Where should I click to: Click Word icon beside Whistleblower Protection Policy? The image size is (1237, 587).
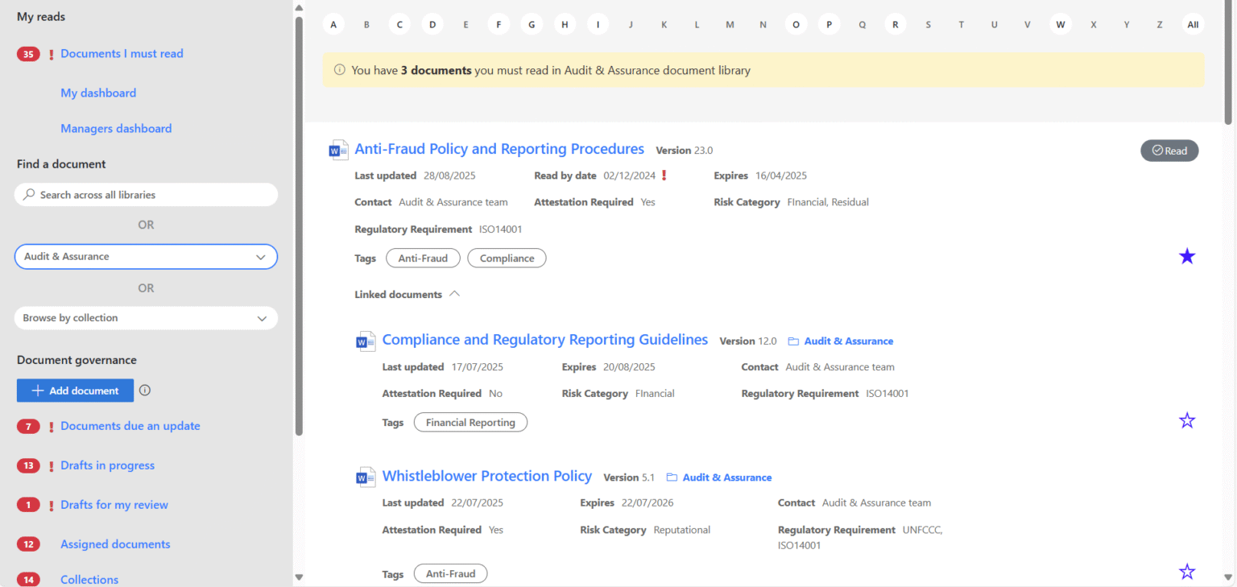pyautogui.click(x=366, y=477)
